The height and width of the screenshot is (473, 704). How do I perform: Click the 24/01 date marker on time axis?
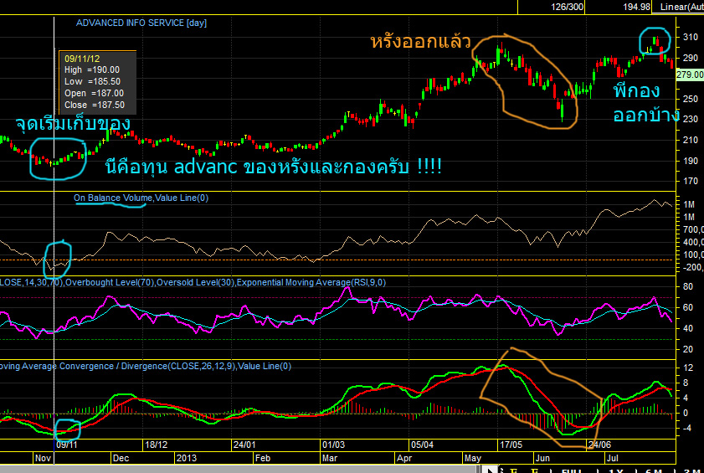coord(244,445)
